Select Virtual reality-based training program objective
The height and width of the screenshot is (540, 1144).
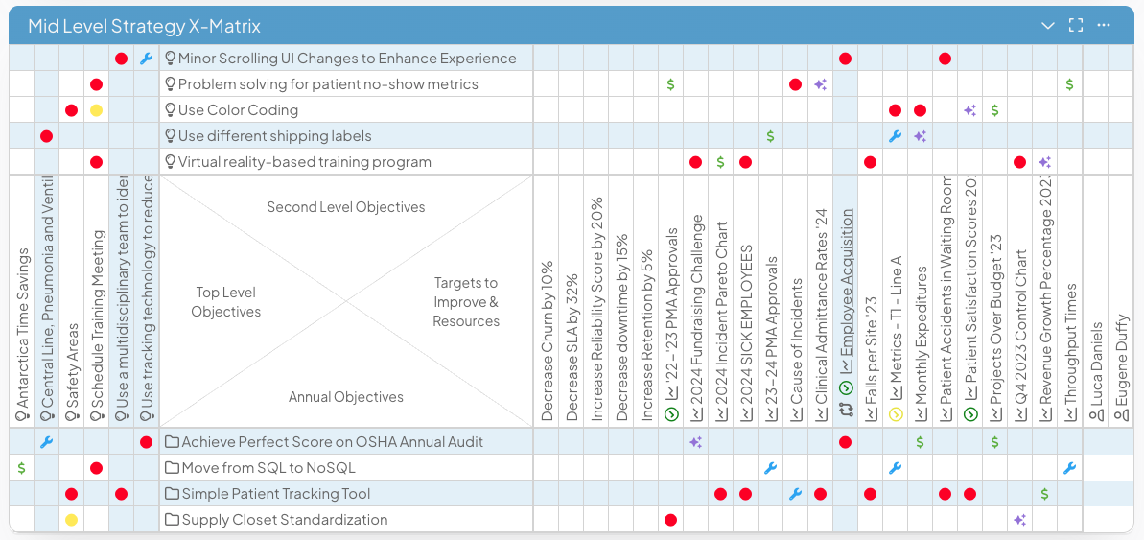tap(304, 162)
